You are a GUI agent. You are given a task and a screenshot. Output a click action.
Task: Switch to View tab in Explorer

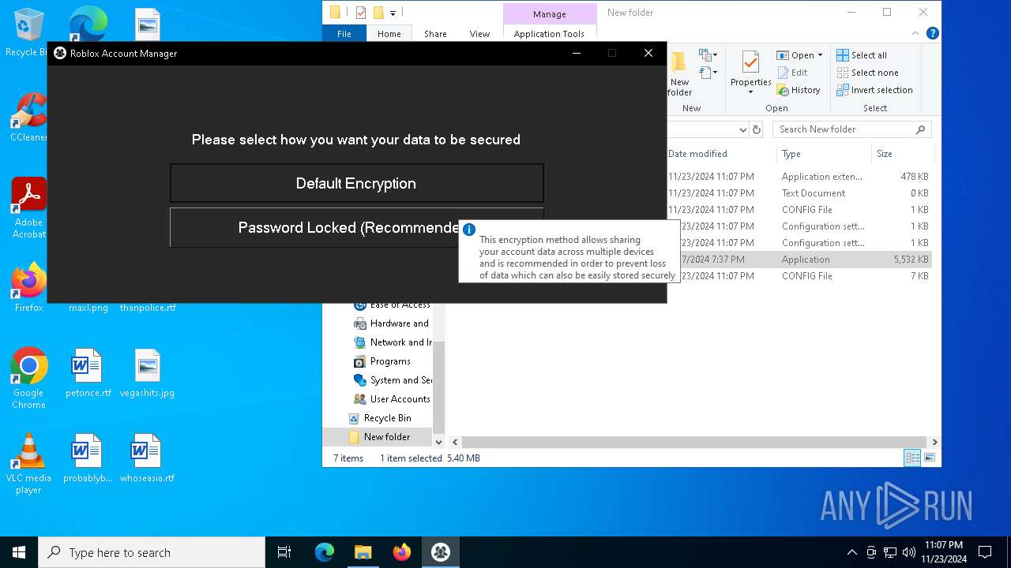[x=479, y=34]
